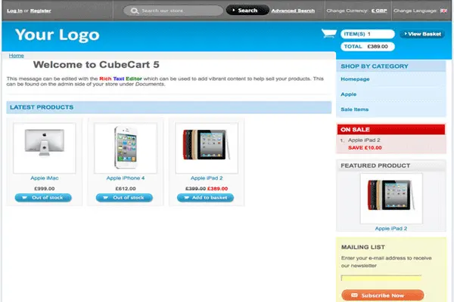The width and height of the screenshot is (454, 302).
Task: Open Advanced Search link
Action: pyautogui.click(x=293, y=11)
